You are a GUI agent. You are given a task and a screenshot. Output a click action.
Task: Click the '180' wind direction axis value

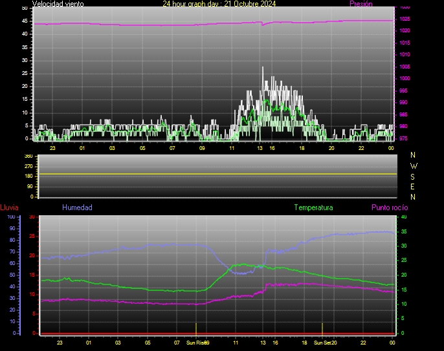(x=28, y=176)
